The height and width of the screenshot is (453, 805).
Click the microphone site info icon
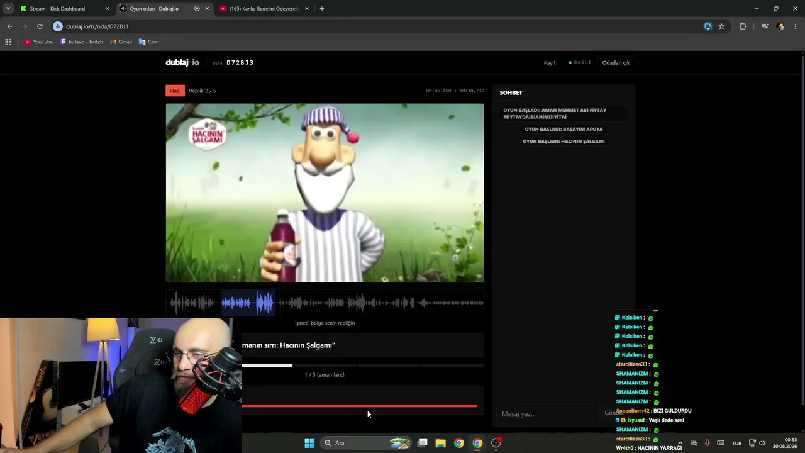(x=58, y=26)
